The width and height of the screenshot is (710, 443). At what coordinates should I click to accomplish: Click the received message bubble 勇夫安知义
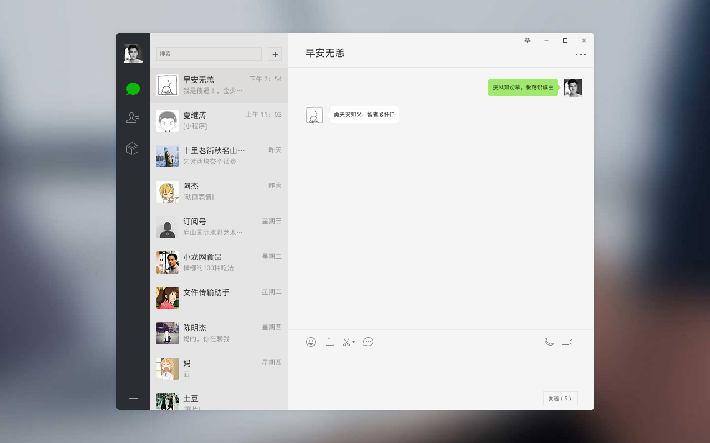364,115
